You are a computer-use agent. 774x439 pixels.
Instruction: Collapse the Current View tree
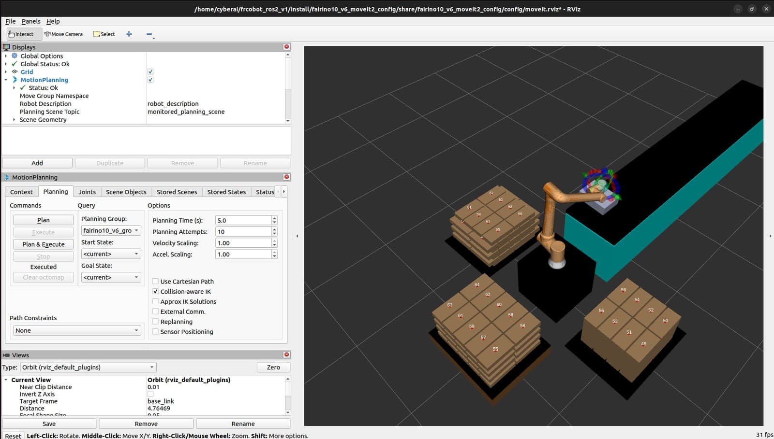(6, 380)
